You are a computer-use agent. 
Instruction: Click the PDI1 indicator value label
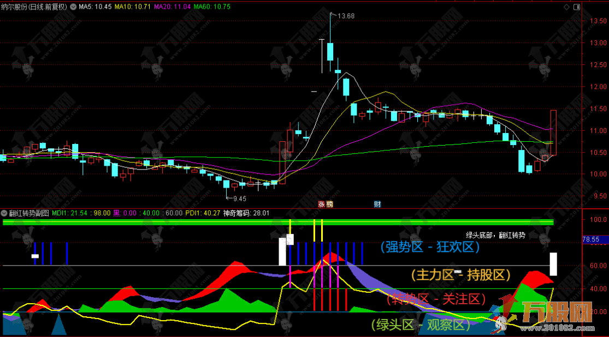click(x=203, y=213)
